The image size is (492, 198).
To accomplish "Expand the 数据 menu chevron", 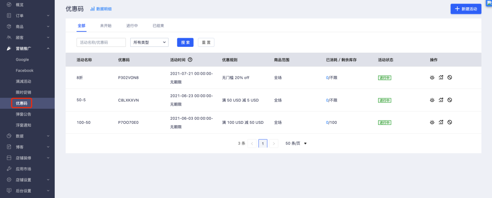I will 48,136.
